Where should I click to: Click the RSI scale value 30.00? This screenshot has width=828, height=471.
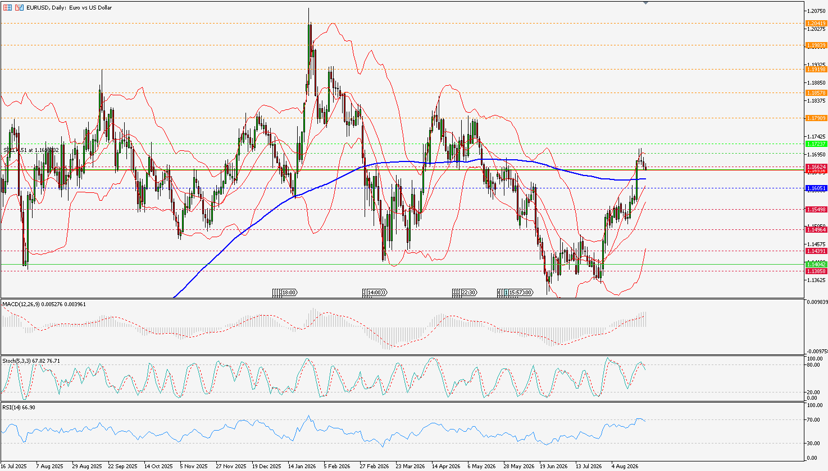click(813, 444)
